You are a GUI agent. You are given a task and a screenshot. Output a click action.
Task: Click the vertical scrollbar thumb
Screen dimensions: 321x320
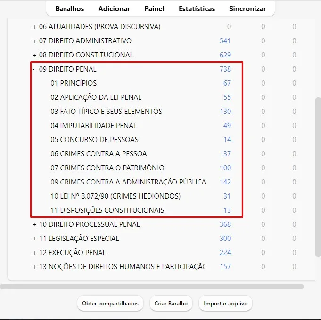318,177
